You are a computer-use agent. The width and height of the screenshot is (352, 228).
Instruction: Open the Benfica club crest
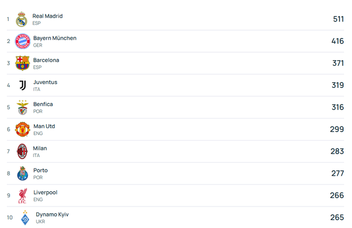click(x=22, y=107)
